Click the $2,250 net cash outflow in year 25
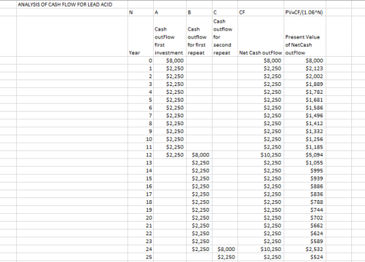Screen dimensions: 365x262 (261, 257)
